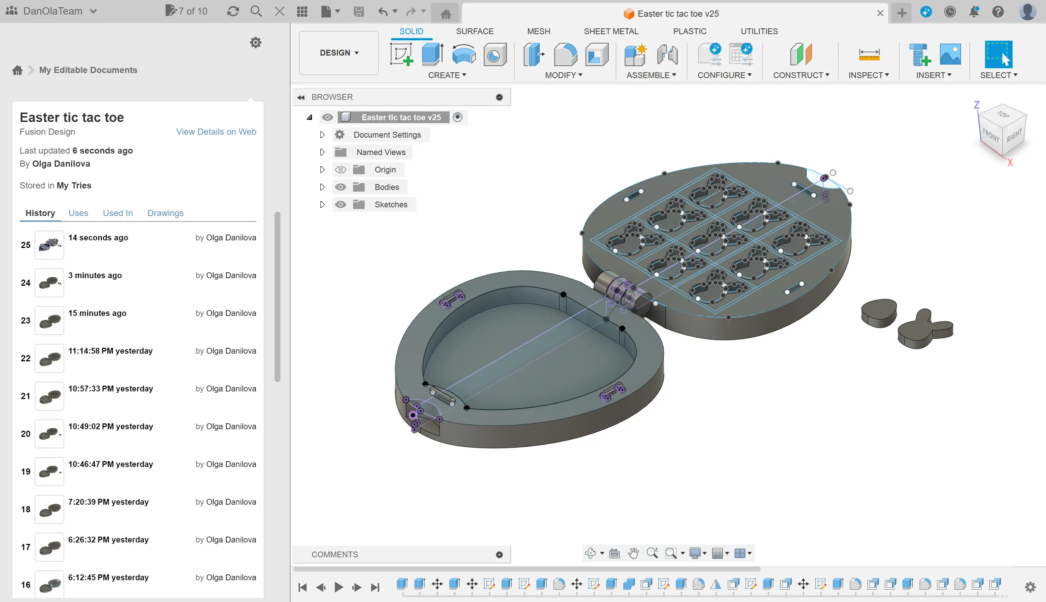Select the Hole tool

coord(495,54)
